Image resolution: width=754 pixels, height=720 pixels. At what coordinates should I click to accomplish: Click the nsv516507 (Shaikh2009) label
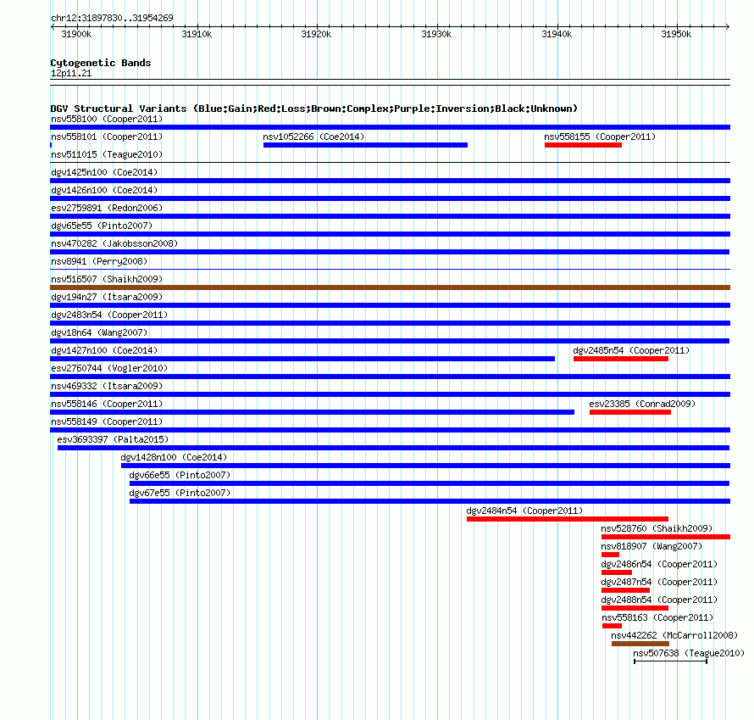click(107, 279)
